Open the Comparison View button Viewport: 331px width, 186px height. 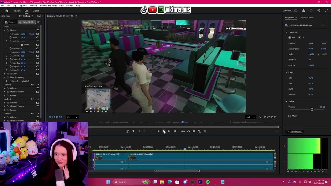click(199, 131)
